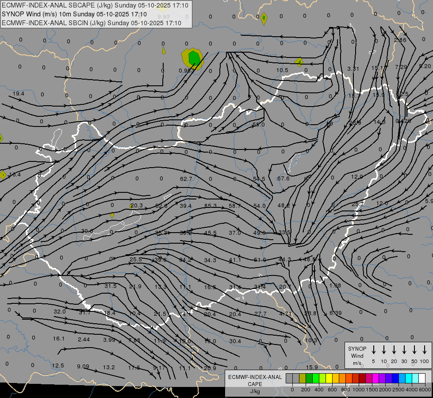
Task: Click the 1000 tick label on CAPE scale
Action: point(358,390)
